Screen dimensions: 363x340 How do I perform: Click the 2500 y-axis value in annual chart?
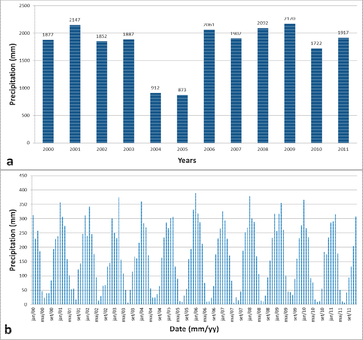point(26,6)
